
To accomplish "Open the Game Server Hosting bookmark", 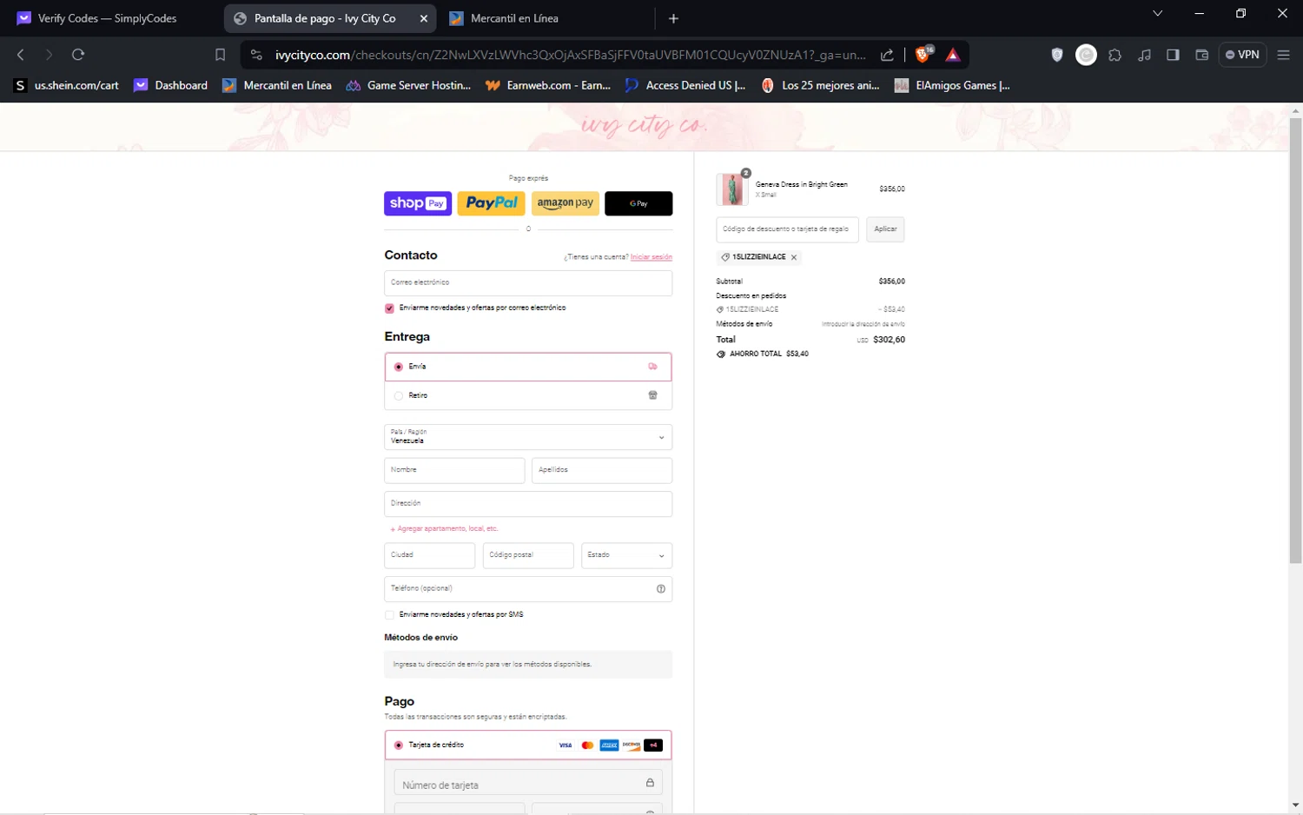I will pos(408,85).
